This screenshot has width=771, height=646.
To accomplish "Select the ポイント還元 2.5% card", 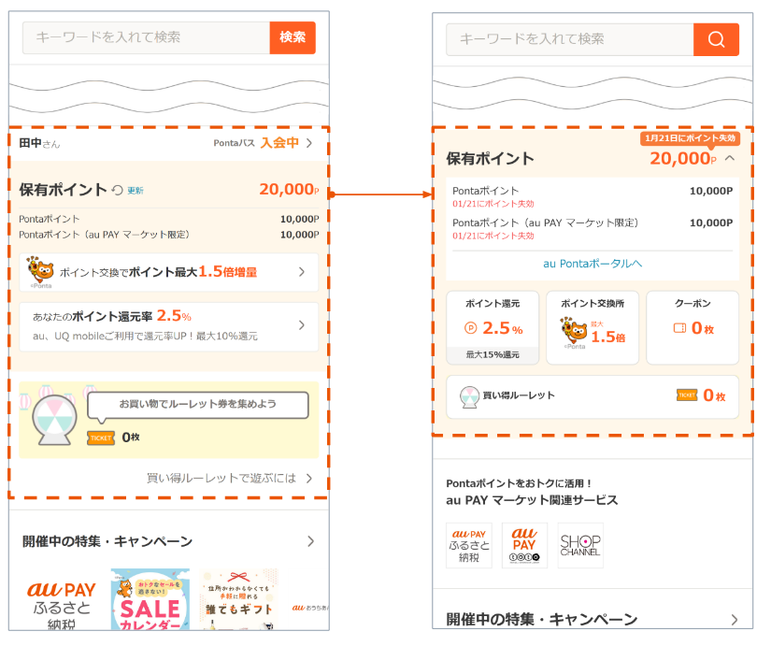I will (x=493, y=327).
